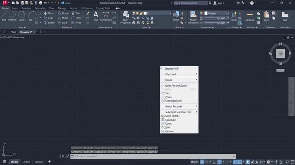
Task: Select the Polyline tool
Action: click(x=12, y=16)
